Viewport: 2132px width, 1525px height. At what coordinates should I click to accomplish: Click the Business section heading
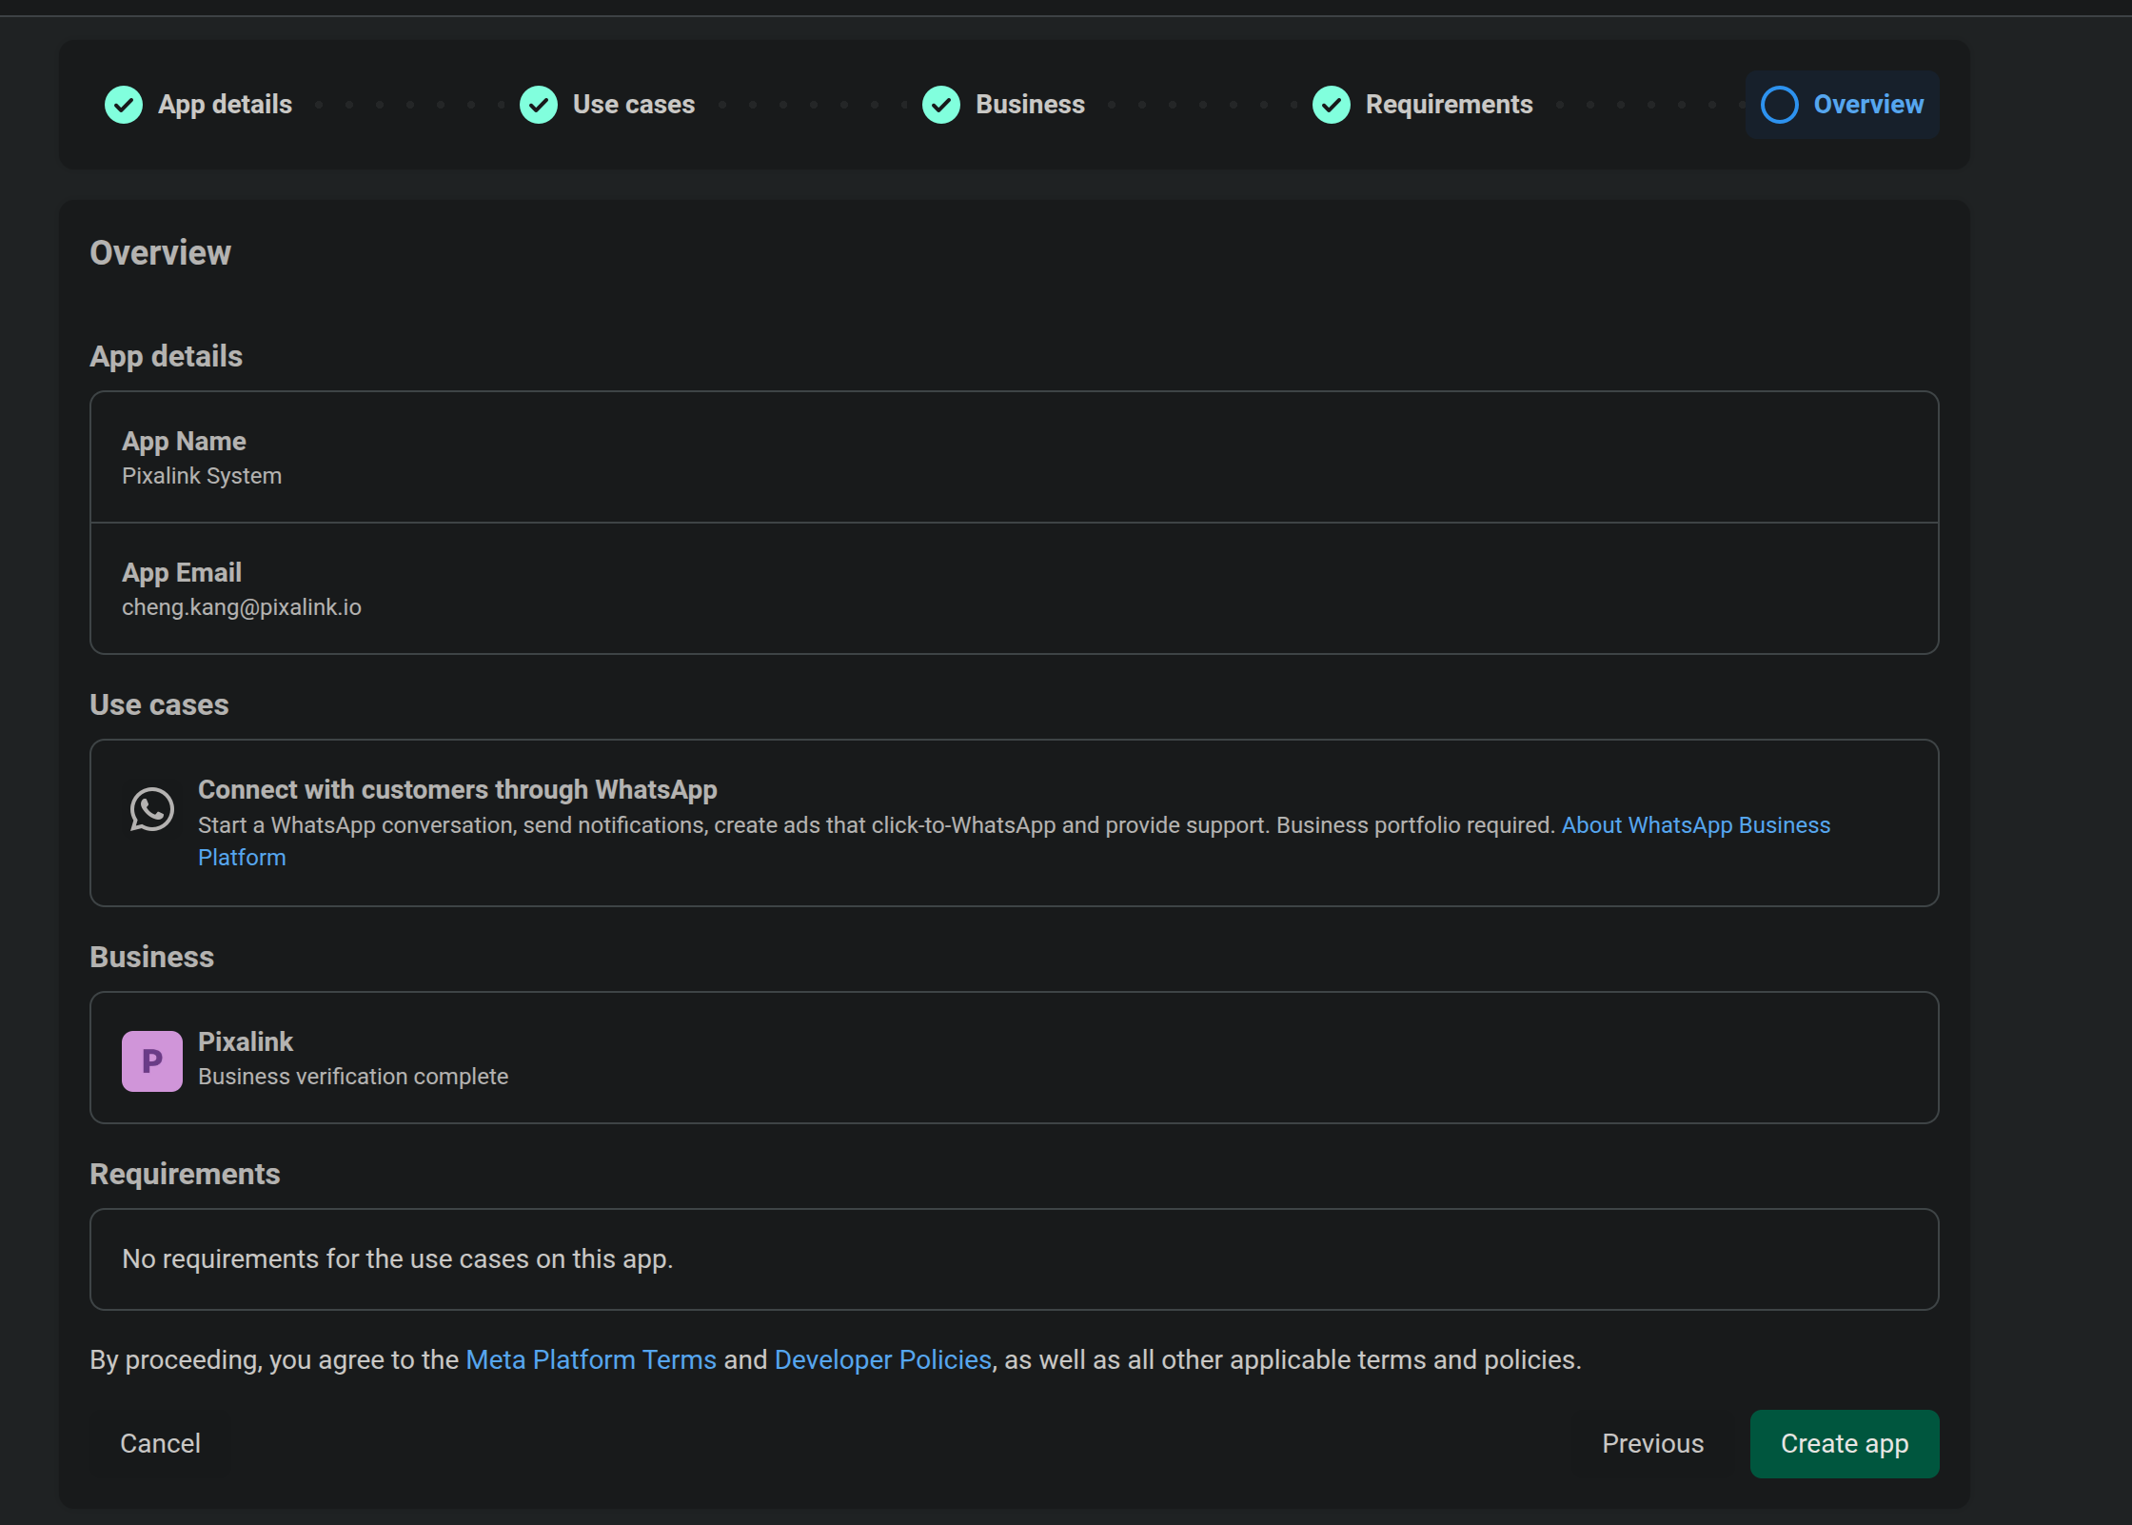[x=152, y=957]
